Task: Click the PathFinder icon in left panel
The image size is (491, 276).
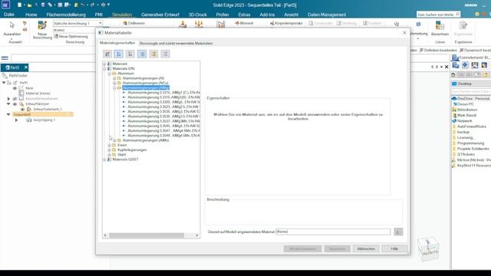Action: (5, 76)
